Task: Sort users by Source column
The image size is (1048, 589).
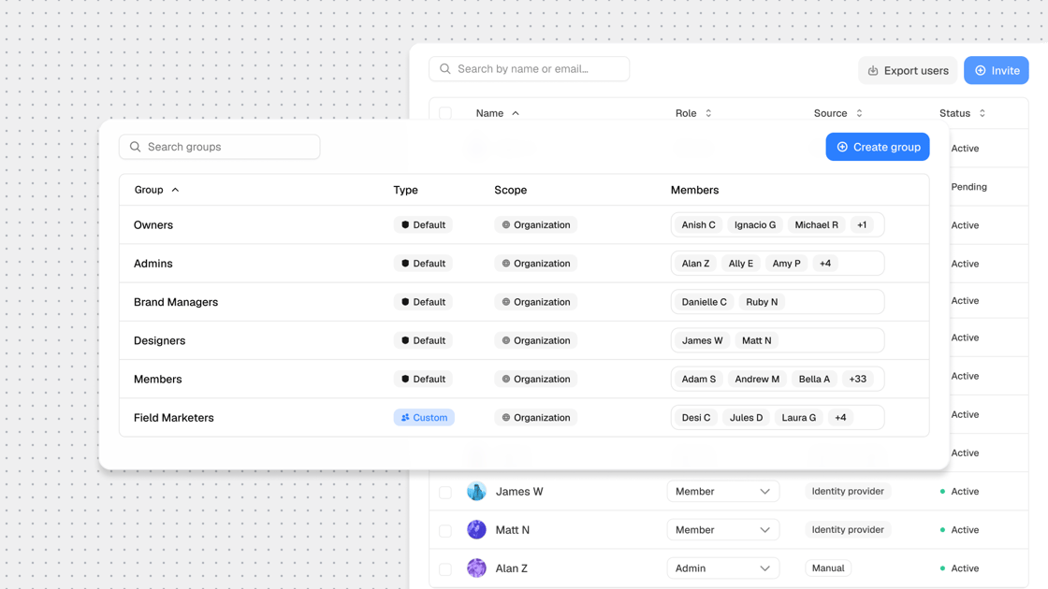Action: click(x=838, y=113)
